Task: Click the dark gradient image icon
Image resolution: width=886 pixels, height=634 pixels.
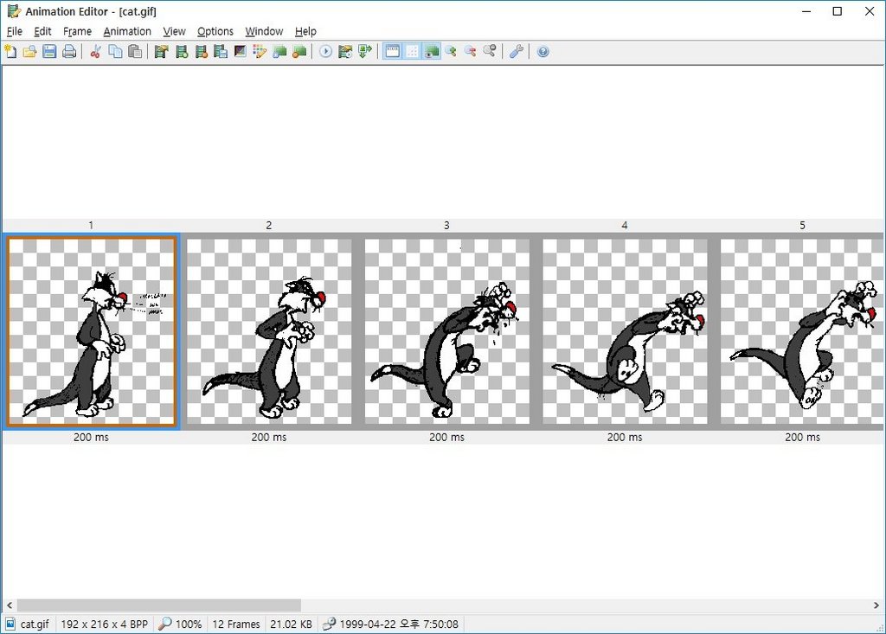Action: click(241, 51)
